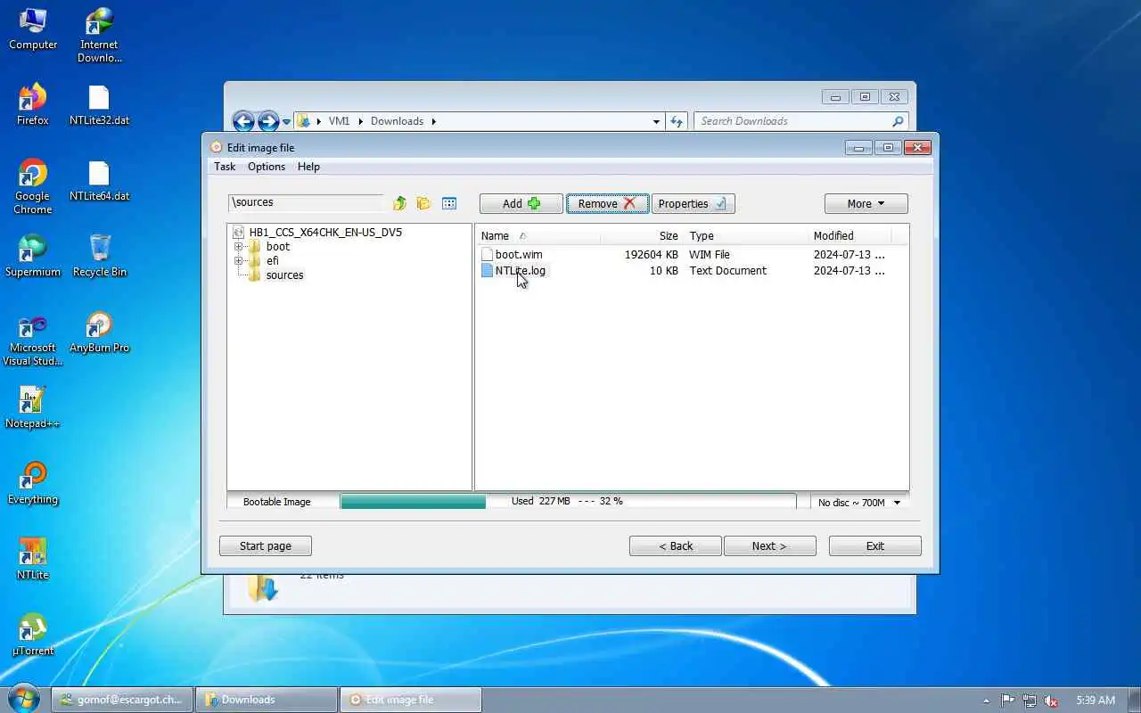Click the Next > button
This screenshot has height=713, width=1141.
(770, 546)
